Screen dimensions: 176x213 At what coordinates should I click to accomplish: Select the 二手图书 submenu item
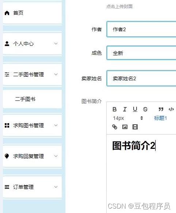[x=32, y=99]
